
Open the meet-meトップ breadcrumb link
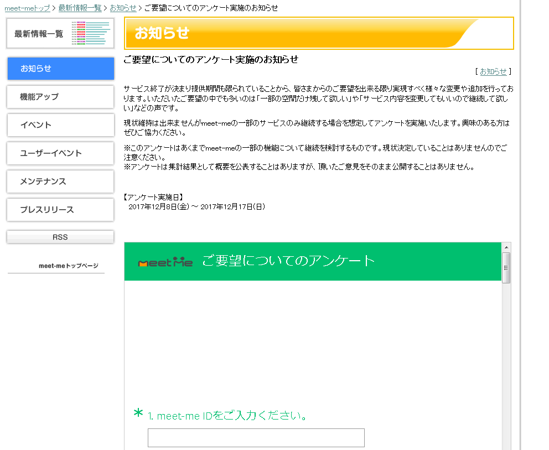[x=27, y=8]
